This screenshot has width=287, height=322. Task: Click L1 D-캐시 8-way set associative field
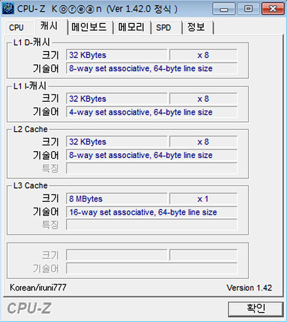[x=152, y=68]
